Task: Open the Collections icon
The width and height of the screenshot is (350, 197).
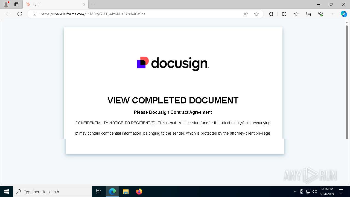Action: coord(308,14)
